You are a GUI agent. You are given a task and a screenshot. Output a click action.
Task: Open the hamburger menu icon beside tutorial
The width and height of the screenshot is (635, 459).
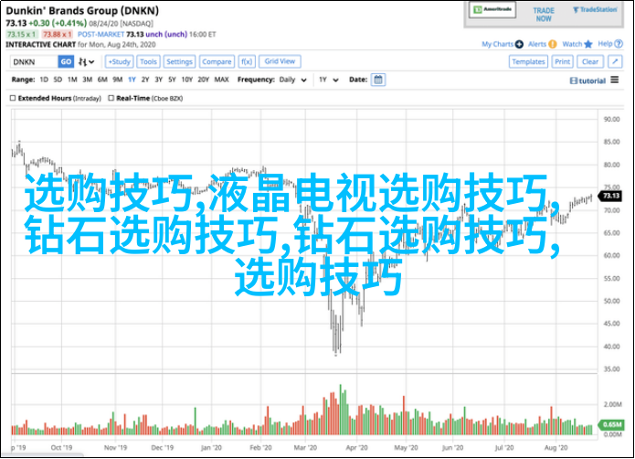click(x=614, y=80)
